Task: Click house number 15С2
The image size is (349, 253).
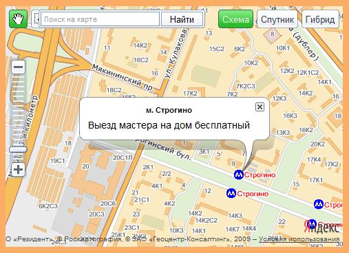Action: point(217,49)
